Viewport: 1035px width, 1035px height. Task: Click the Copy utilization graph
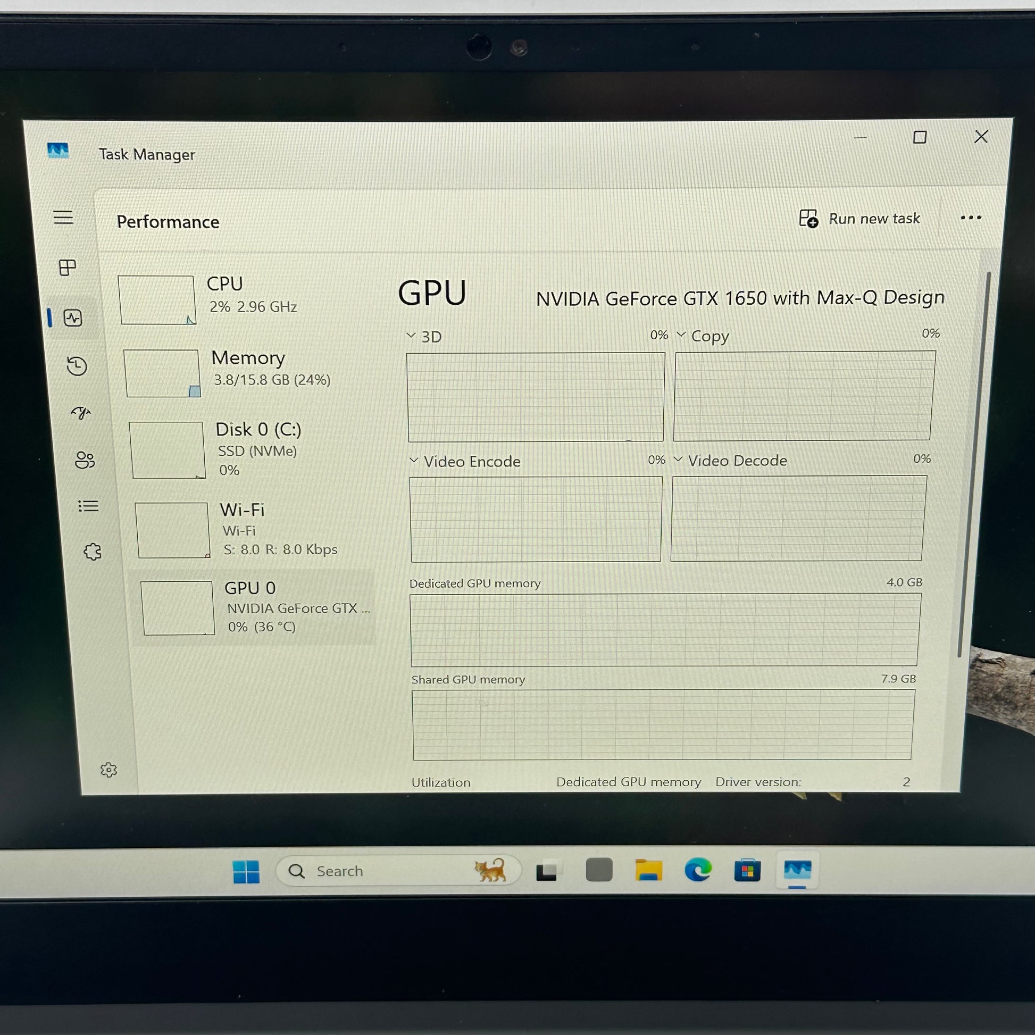(805, 396)
